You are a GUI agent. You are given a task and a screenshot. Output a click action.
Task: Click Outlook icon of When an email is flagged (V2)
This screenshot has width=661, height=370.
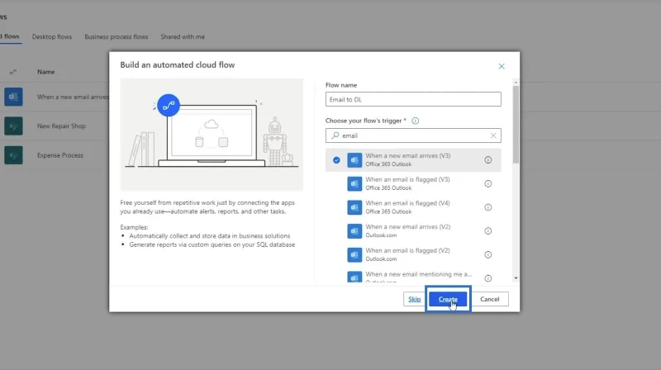pyautogui.click(x=354, y=254)
